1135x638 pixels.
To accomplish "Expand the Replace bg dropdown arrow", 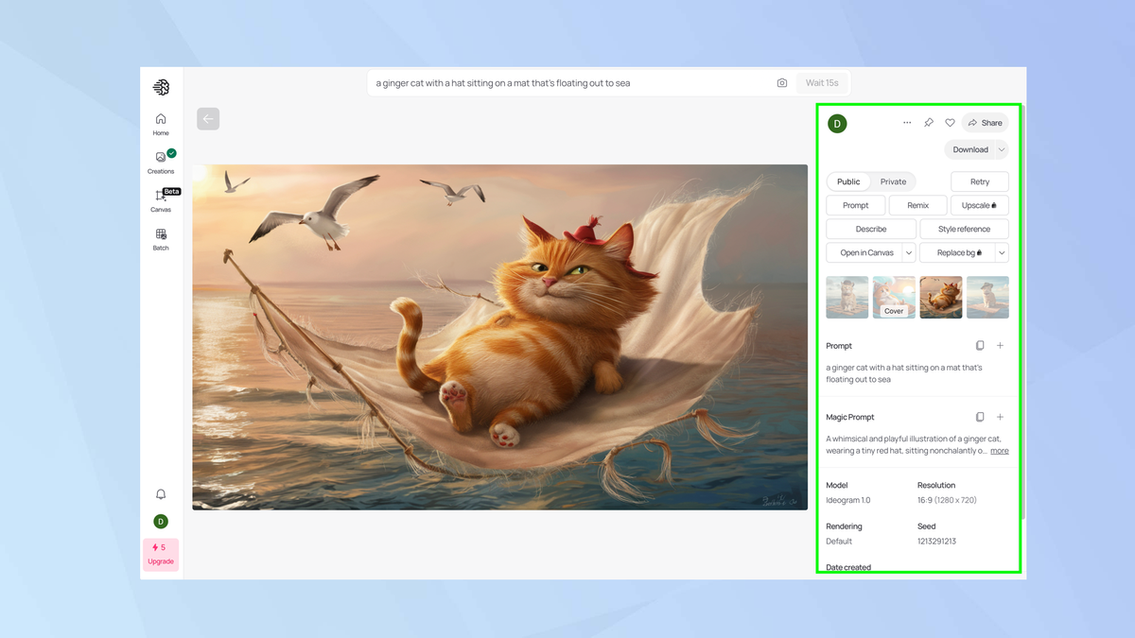I will 1002,252.
